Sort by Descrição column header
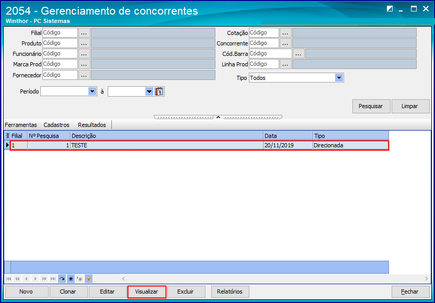Viewport: 435px width, 303px height. pyautogui.click(x=167, y=136)
